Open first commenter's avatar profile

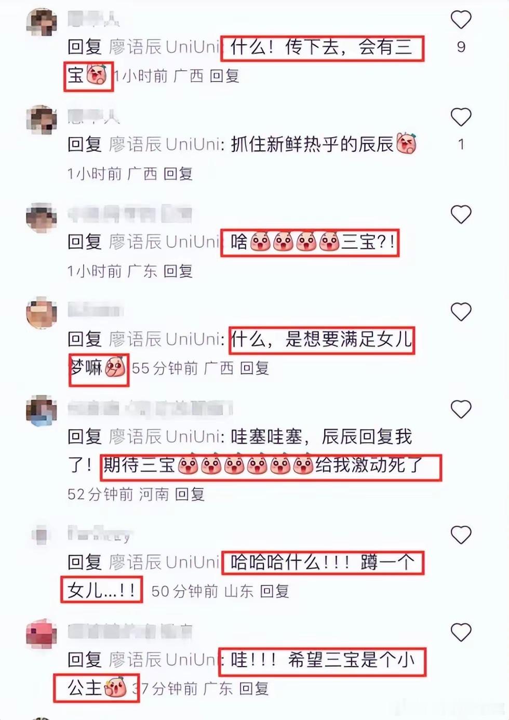(42, 22)
